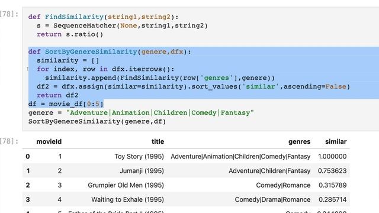Click the 'for index, row in dfx.iterrows()' line
This screenshot has width=379, height=213.
105,69
